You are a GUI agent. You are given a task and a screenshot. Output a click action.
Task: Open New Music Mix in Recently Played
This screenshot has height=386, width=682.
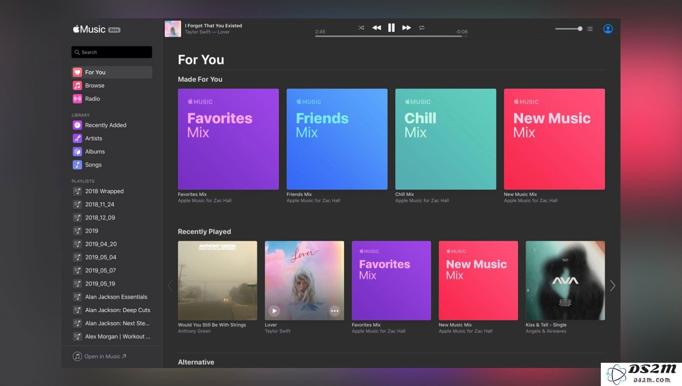pyautogui.click(x=478, y=281)
